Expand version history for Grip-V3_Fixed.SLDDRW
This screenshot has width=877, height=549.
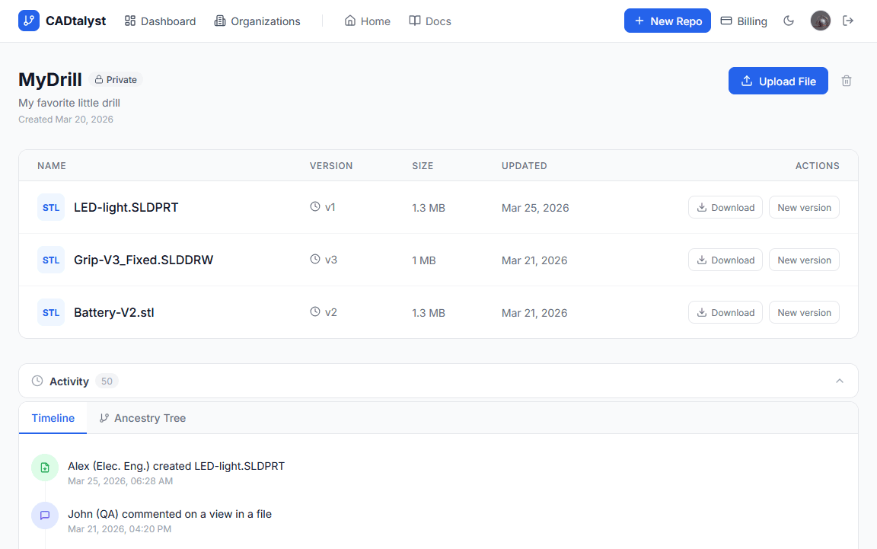[x=324, y=259]
